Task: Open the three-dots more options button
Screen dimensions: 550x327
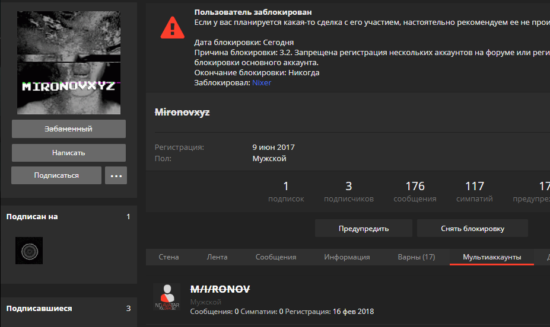Action: [116, 175]
